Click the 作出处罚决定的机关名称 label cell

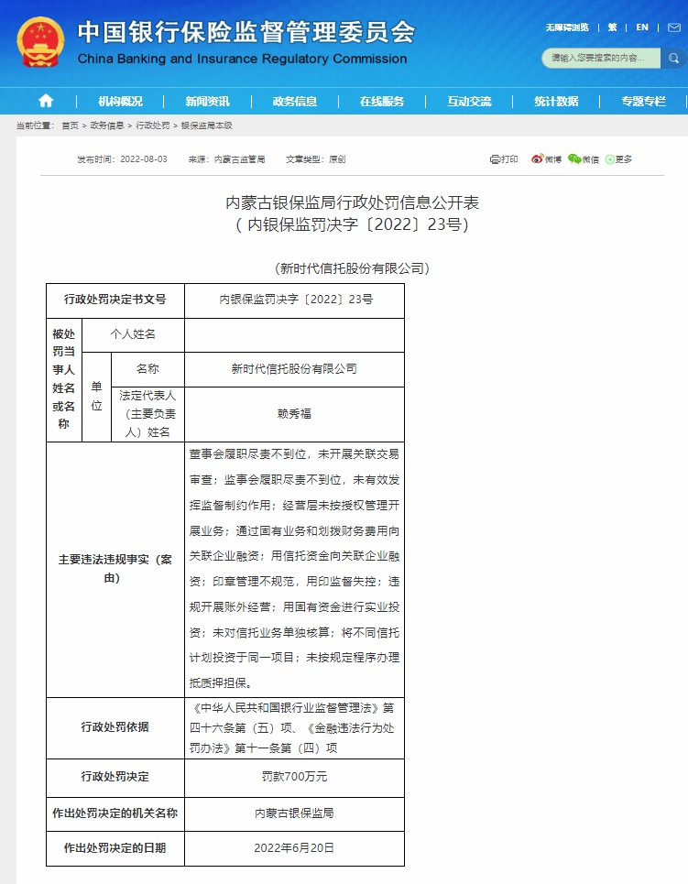[x=115, y=813]
